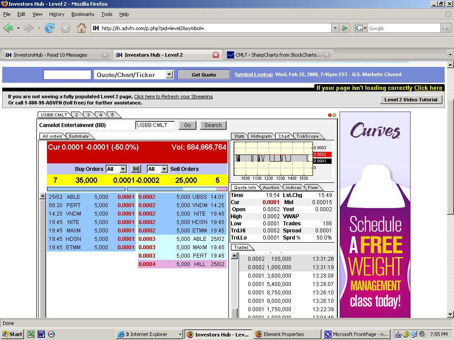
Task: Click the Level 2 Video Tutorial button
Action: pos(411,100)
